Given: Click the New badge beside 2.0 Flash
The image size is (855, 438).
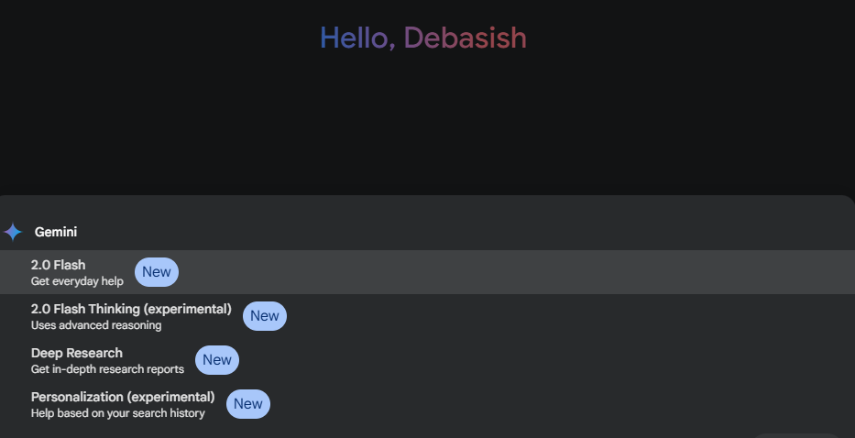Looking at the screenshot, I should [157, 272].
